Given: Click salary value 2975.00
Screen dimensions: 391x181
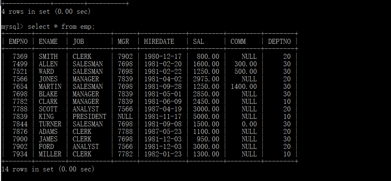Looking at the screenshot, I should [x=206, y=79].
